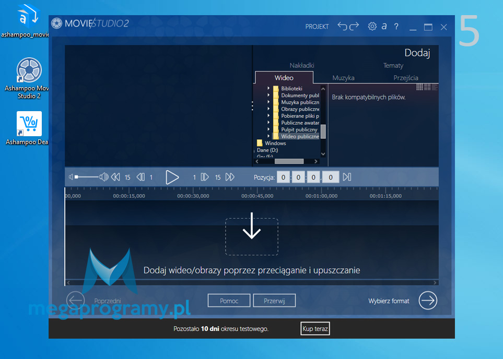The image size is (503, 359).
Task: Click the Ashampoo 'a' icon in the title bar
Action: tap(384, 26)
